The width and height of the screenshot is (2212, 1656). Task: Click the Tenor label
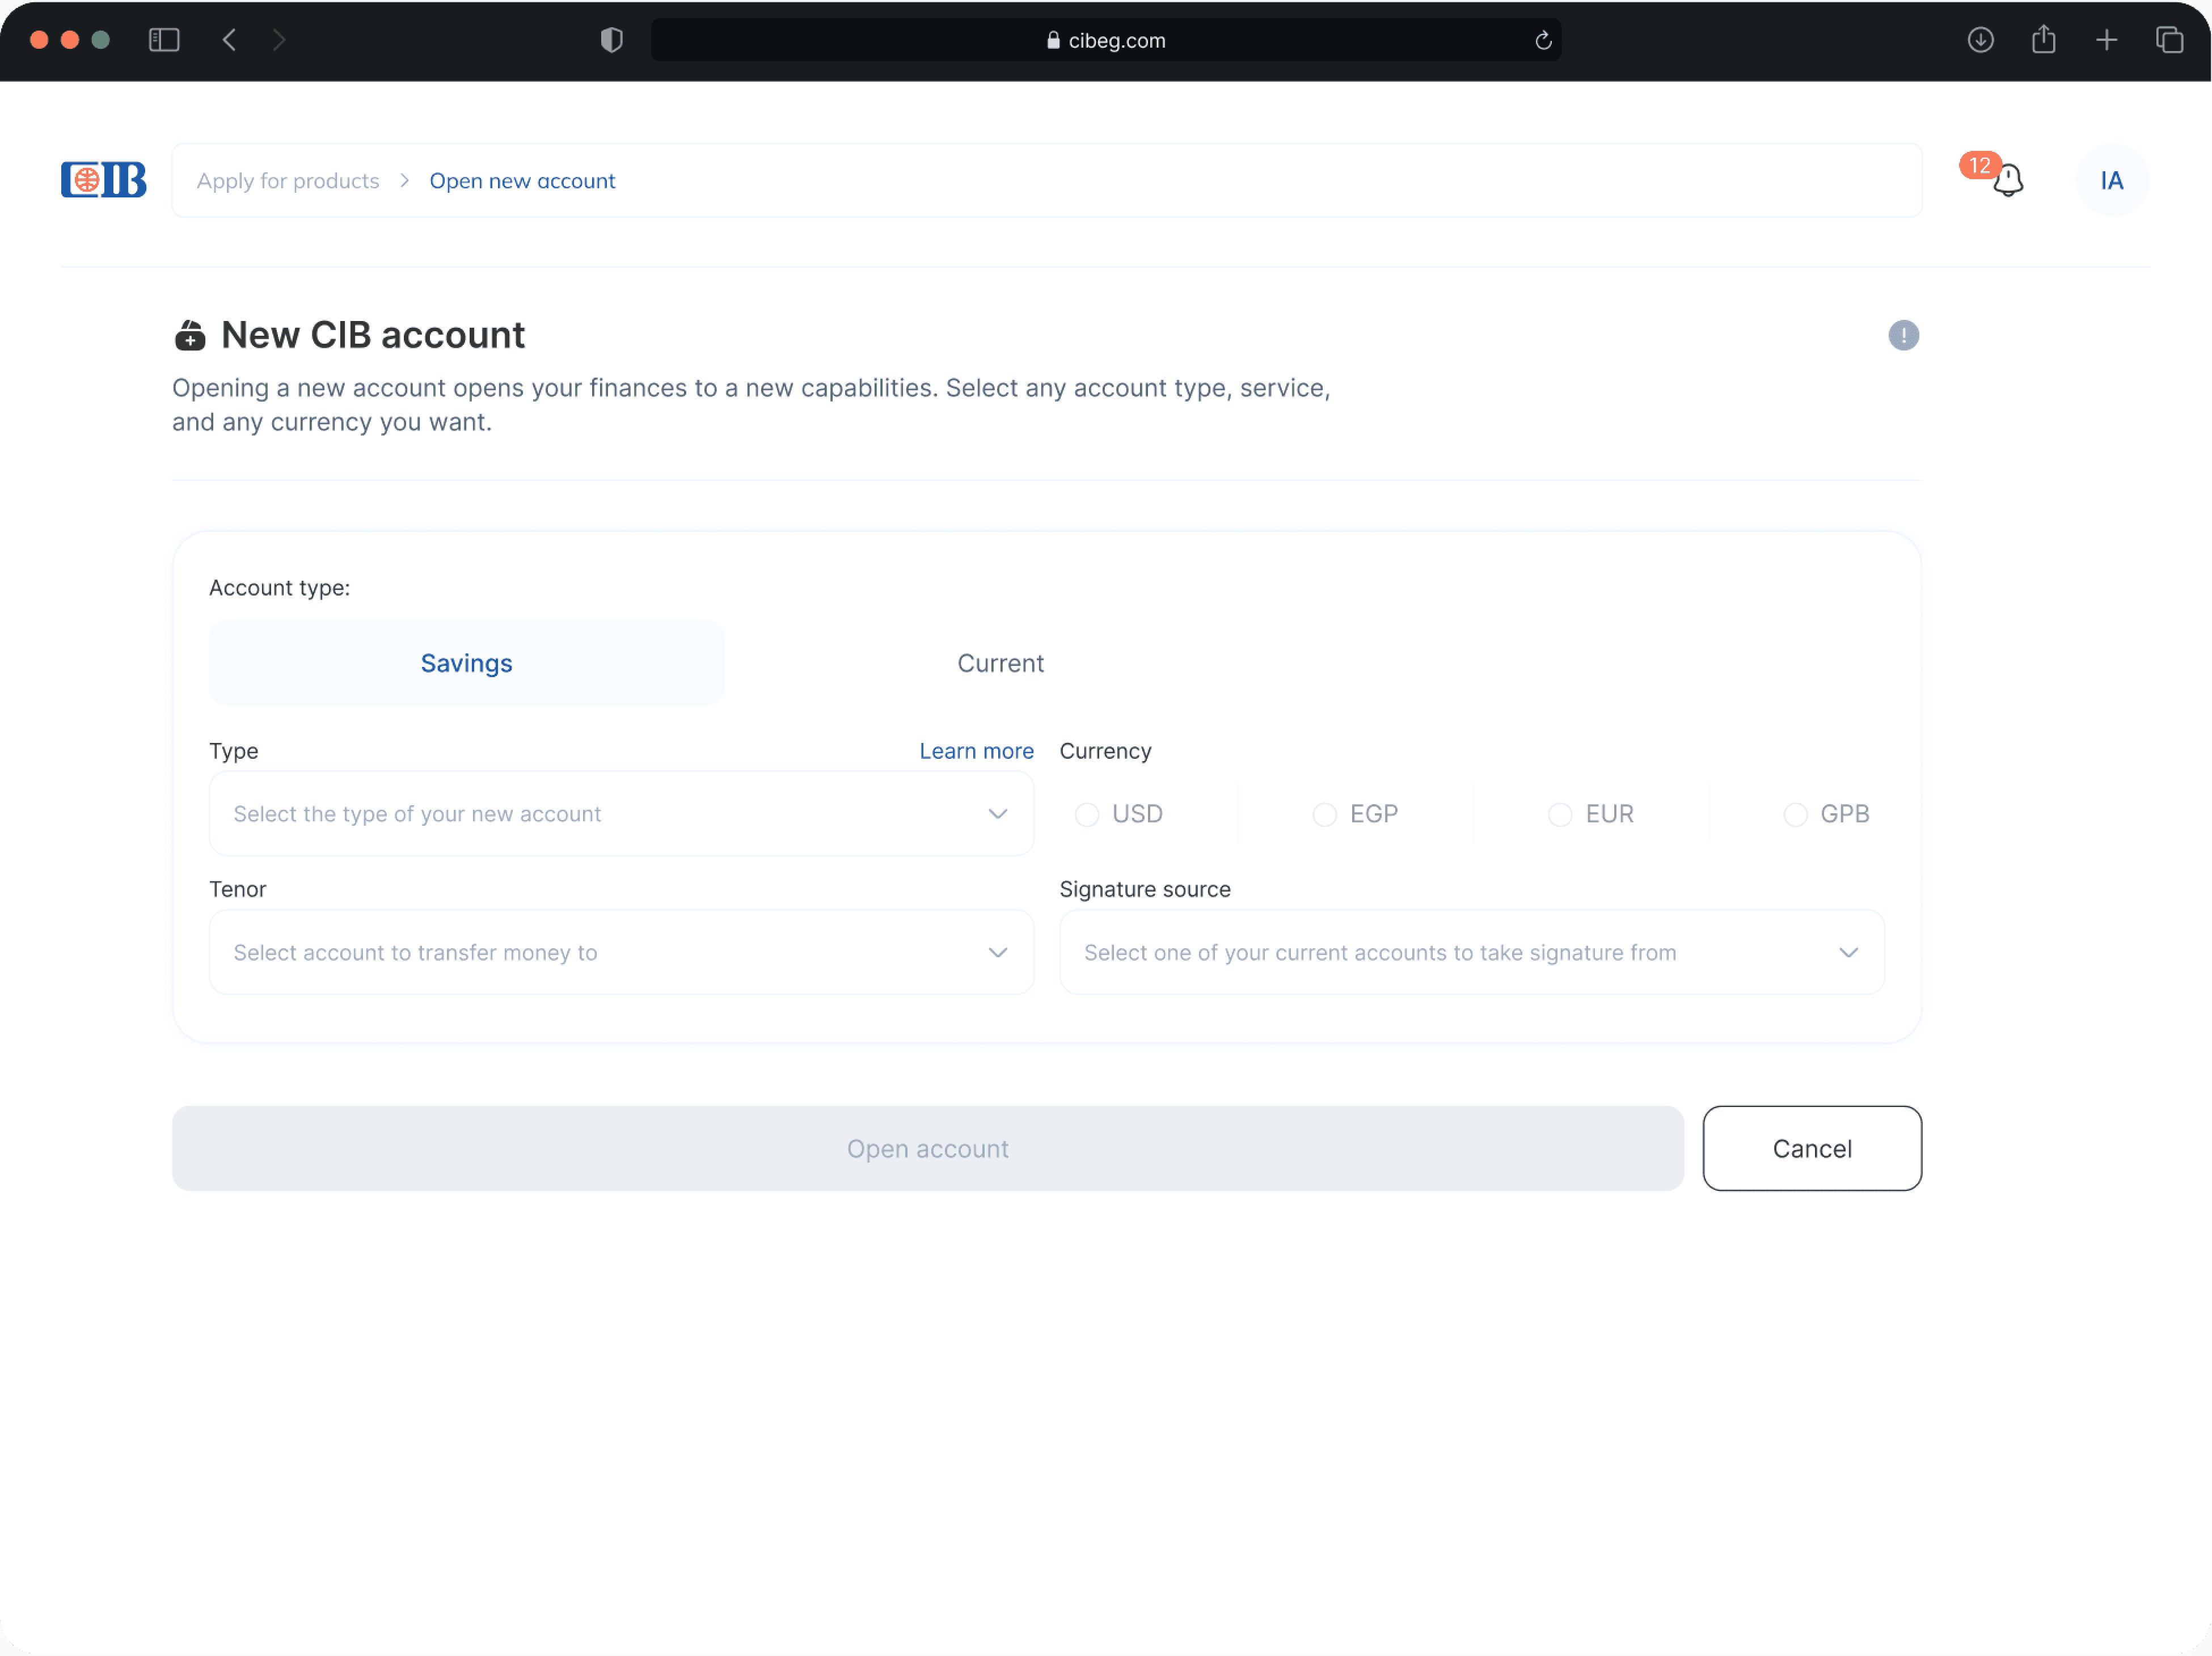click(x=237, y=890)
